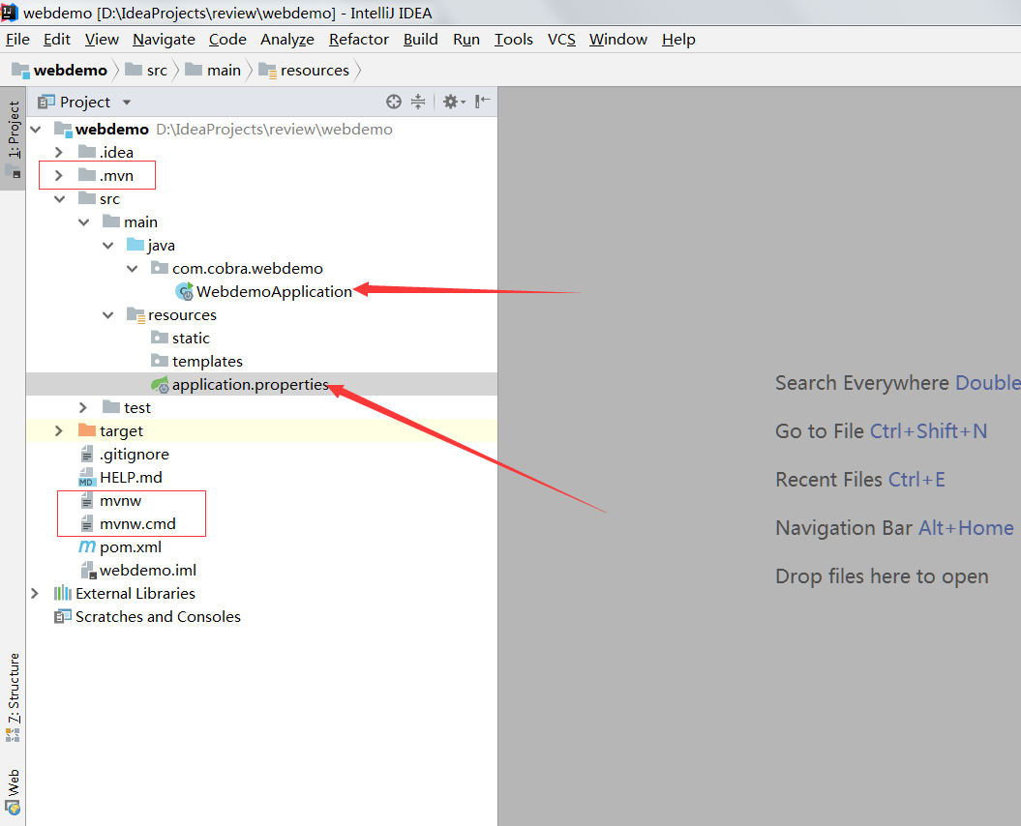Open the Web tool window sidebar tab
1021x826 pixels.
pyautogui.click(x=13, y=791)
